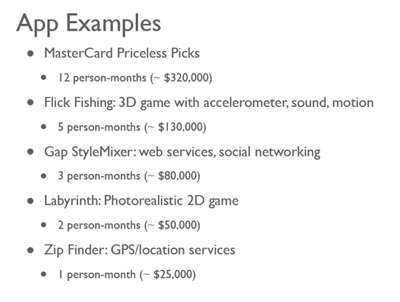Click the sub-bullet dot before 12 person-months
The height and width of the screenshot is (302, 400).
point(44,77)
